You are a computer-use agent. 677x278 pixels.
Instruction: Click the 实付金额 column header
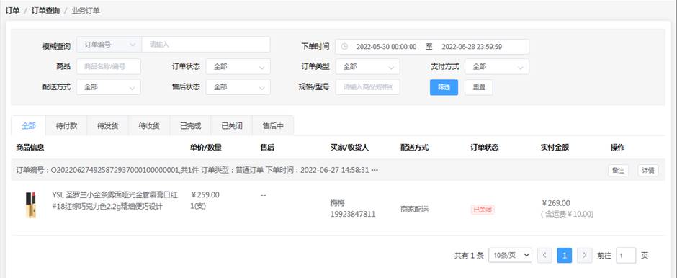(x=555, y=147)
